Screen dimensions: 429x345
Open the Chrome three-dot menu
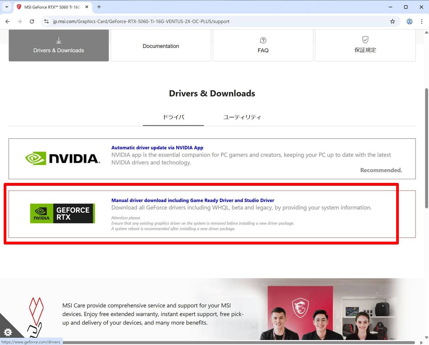(x=422, y=21)
